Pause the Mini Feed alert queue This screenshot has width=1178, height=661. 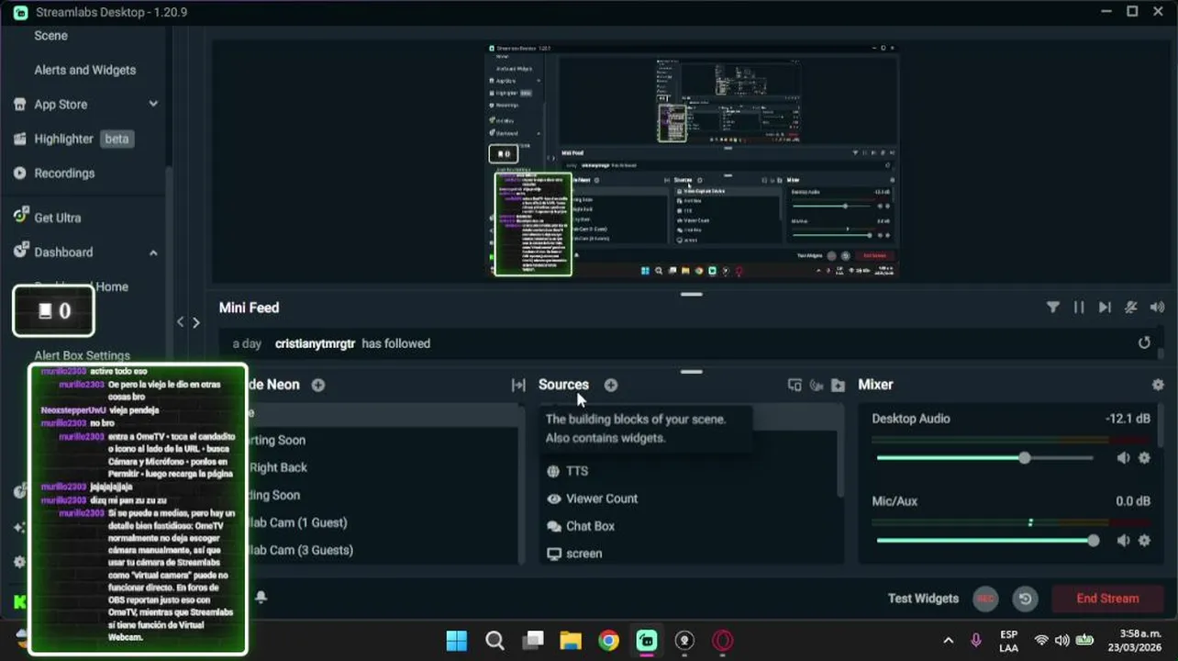[1079, 308]
